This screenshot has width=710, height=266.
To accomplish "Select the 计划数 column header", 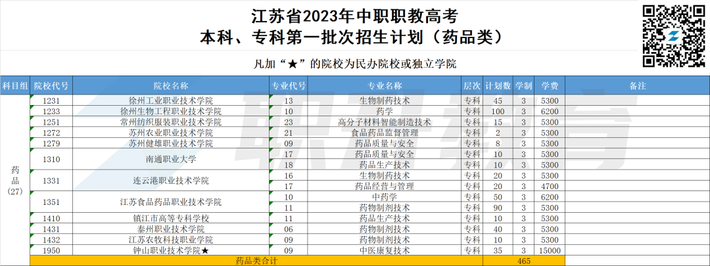I will 498,85.
